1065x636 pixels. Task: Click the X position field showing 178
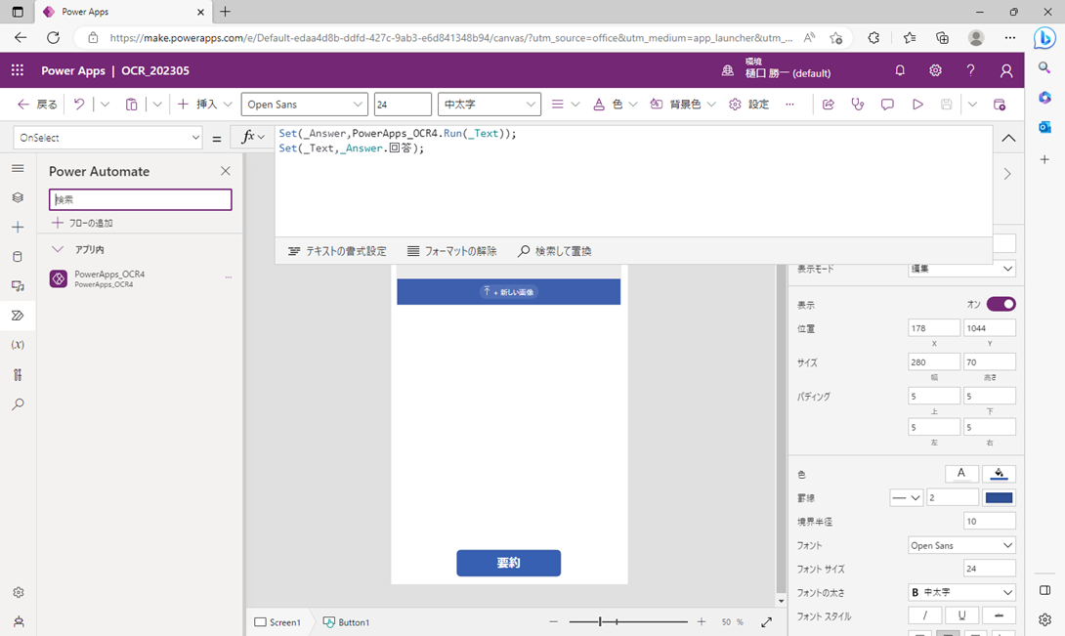pos(934,328)
